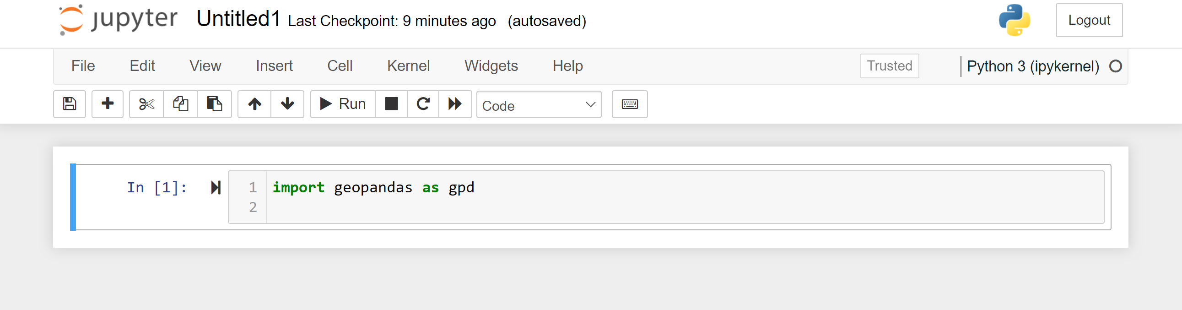1182x310 pixels.
Task: Move selected cell up arrow
Action: (255, 104)
